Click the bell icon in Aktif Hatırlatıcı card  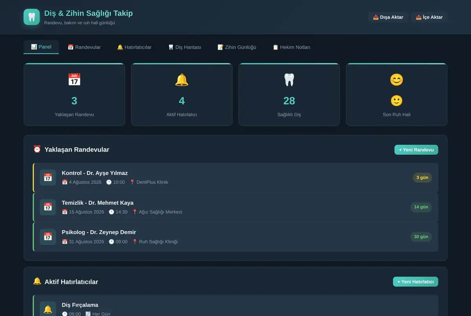click(x=182, y=80)
